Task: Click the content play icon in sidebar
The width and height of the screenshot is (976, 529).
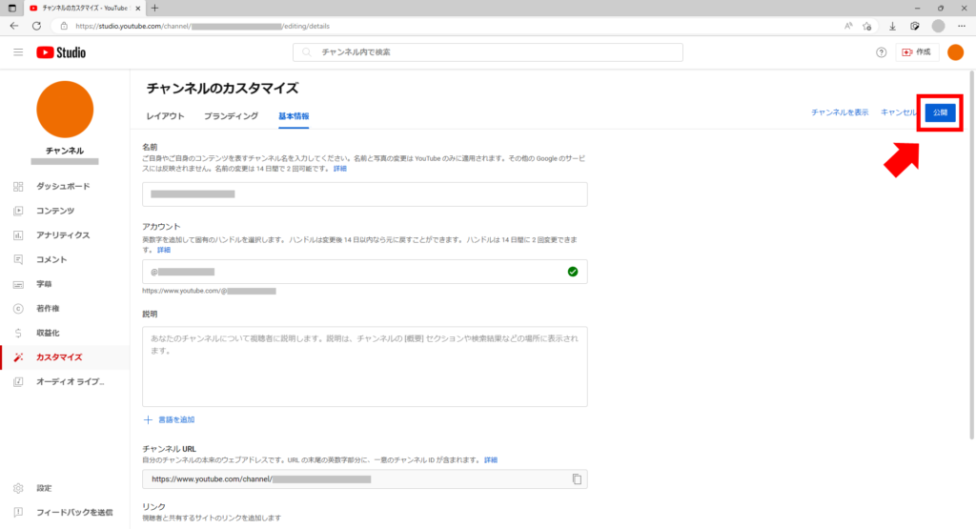Action: click(18, 211)
